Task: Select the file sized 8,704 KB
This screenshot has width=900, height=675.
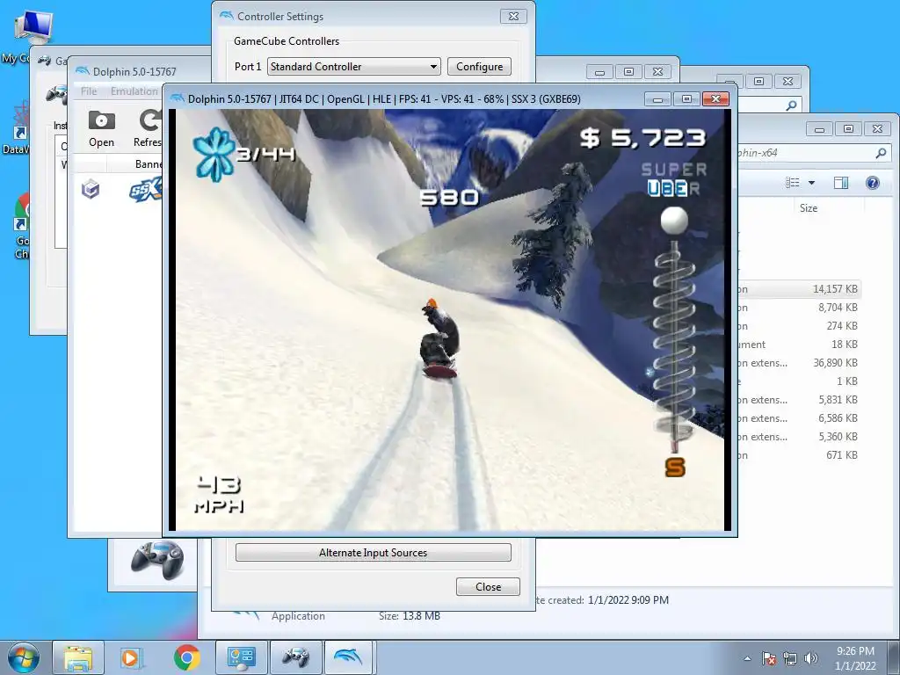Action: (799, 307)
